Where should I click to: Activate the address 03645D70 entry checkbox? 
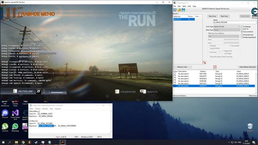point(175,76)
